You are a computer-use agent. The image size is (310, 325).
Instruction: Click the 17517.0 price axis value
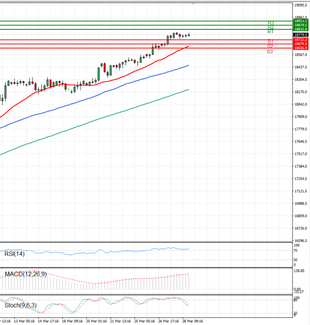[301, 154]
